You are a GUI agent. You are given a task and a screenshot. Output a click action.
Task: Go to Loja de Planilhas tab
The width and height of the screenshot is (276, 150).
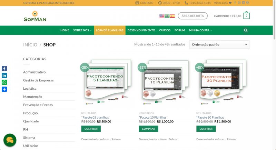110,30
